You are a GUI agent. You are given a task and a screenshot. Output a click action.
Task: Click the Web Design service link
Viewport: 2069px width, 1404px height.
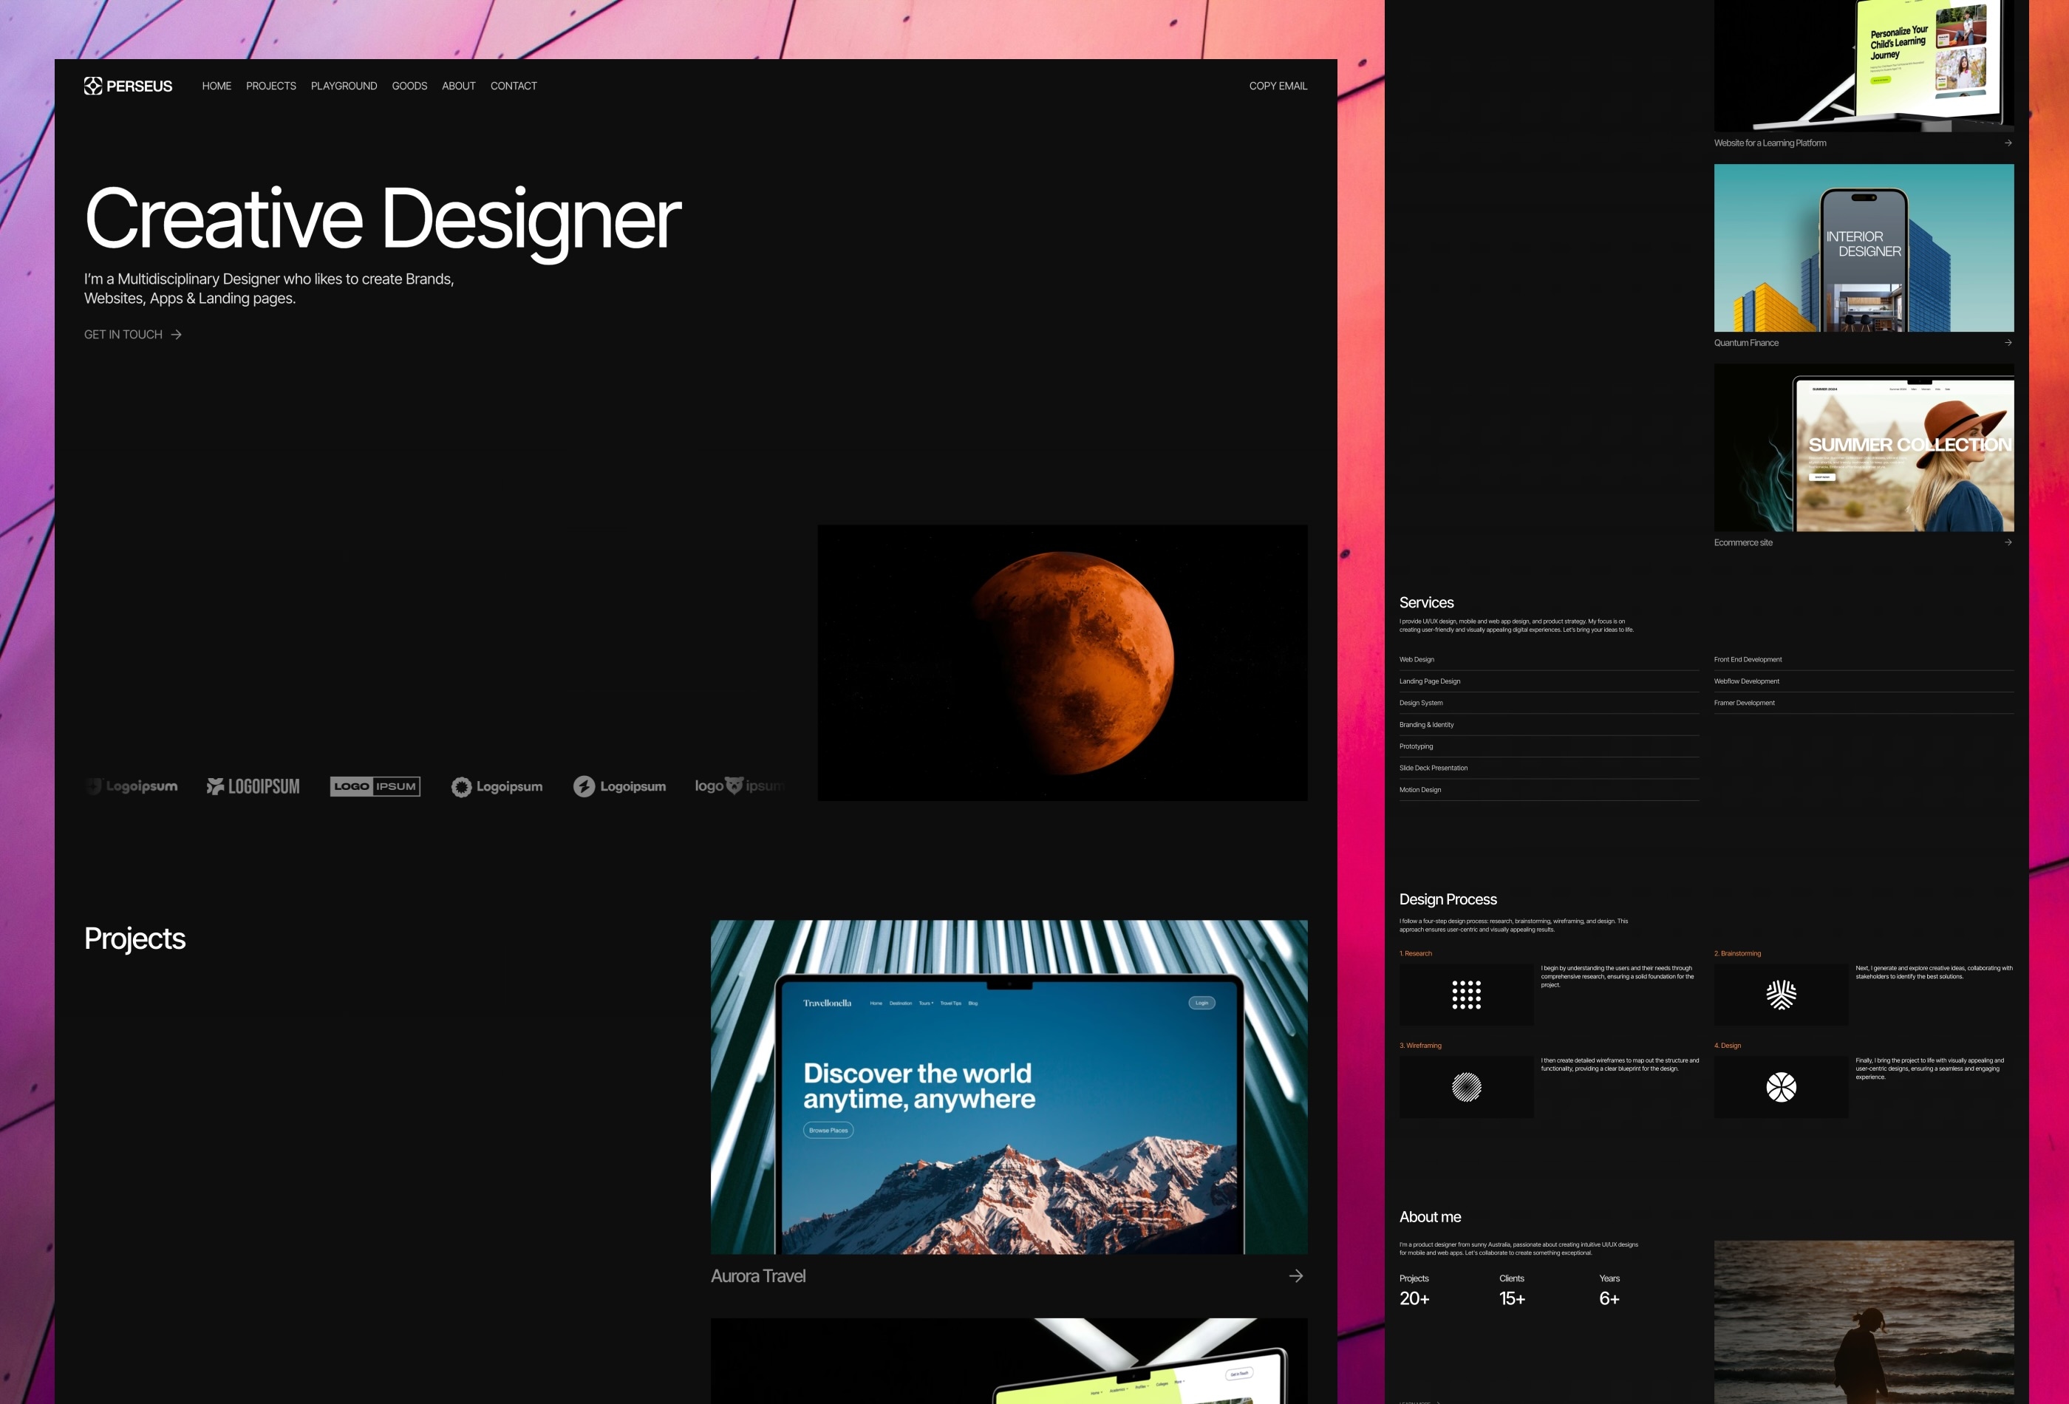1417,659
